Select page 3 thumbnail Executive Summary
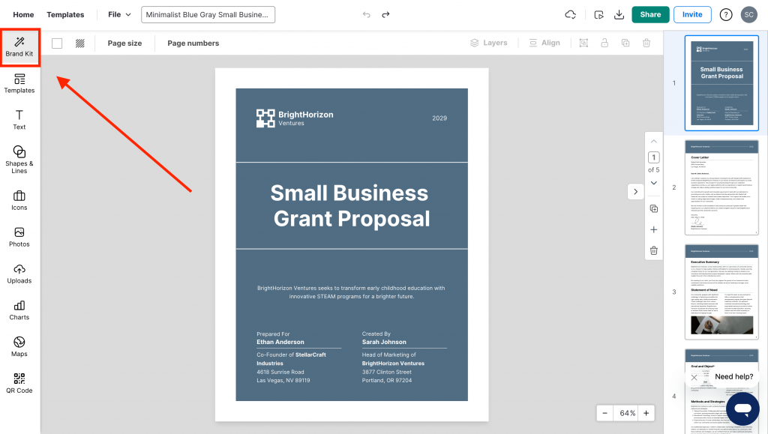768x434 pixels. pos(721,292)
